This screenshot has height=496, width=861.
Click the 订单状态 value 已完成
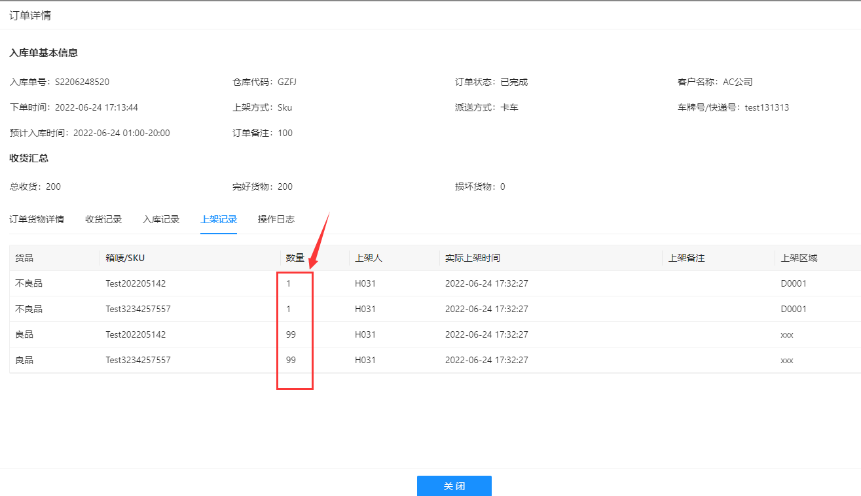(514, 82)
